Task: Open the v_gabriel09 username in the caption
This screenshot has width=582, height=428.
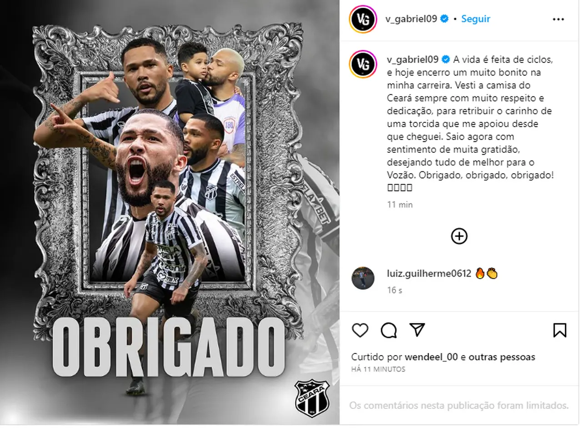Action: tap(411, 60)
